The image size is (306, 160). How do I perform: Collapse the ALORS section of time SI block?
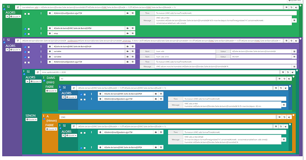tap(27, 82)
